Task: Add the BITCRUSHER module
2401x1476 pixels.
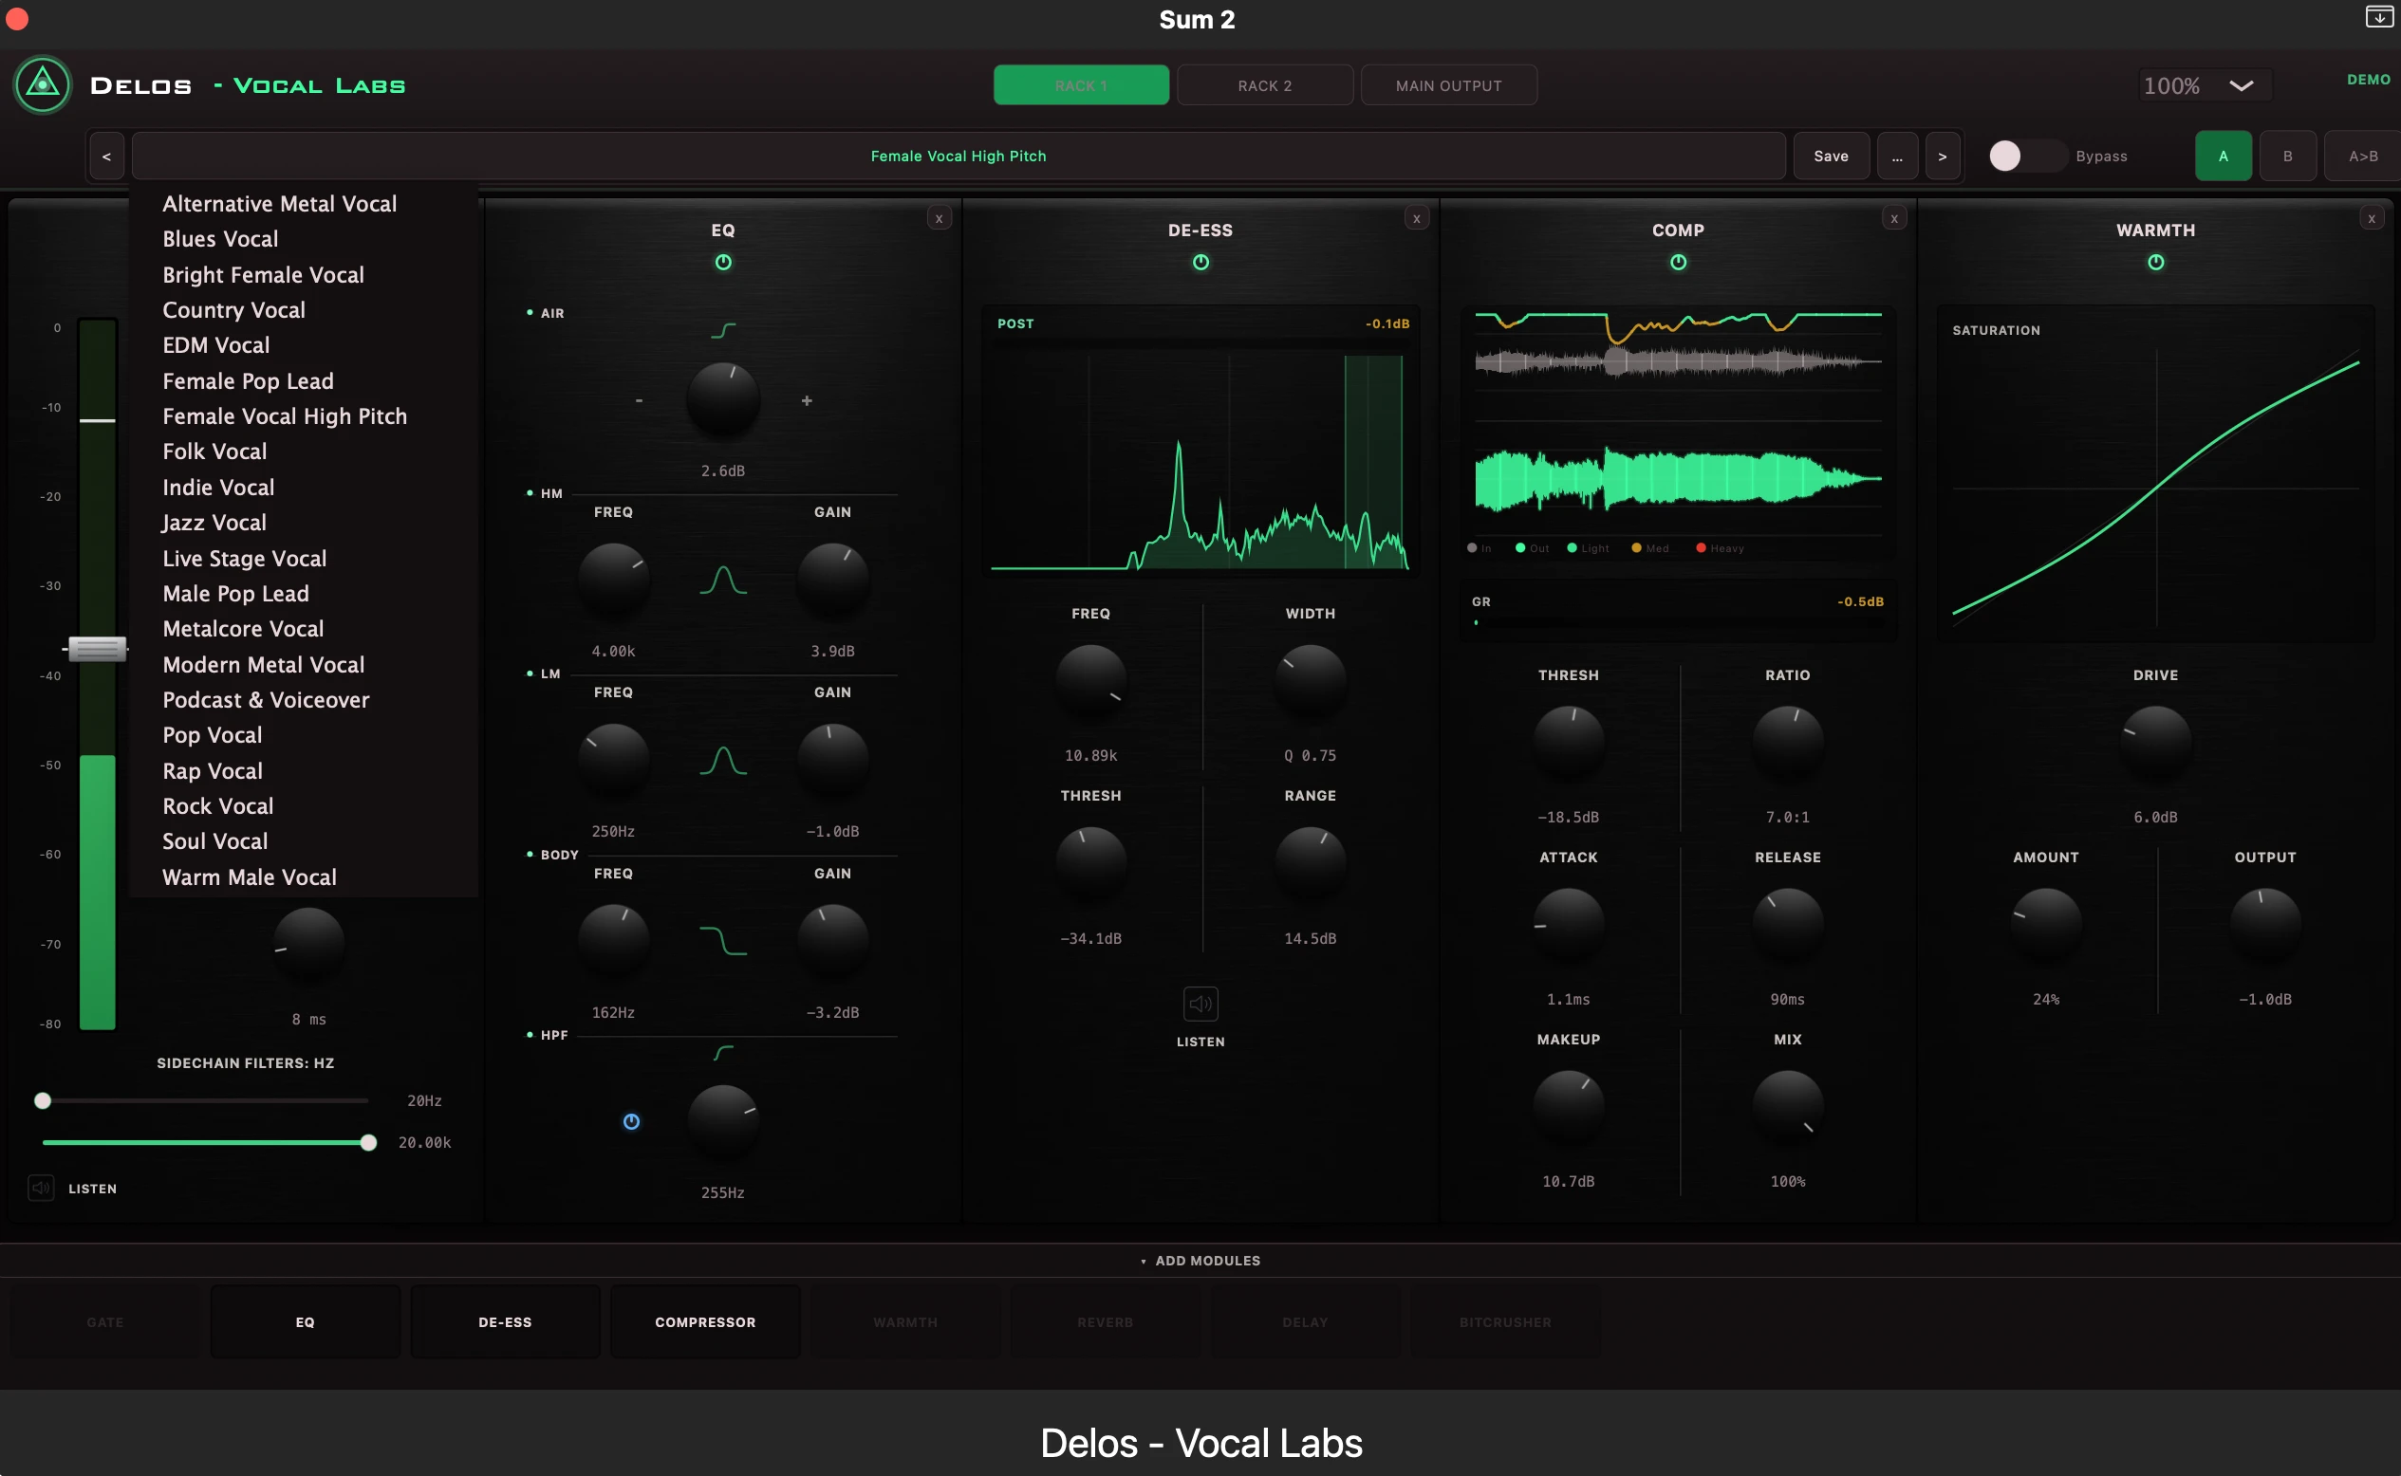Action: (x=1504, y=1321)
